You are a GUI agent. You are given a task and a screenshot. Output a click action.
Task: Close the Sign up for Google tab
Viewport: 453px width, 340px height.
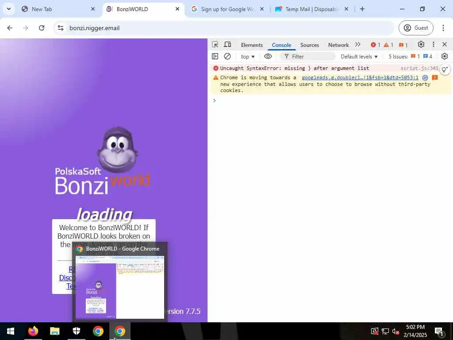[x=262, y=9]
